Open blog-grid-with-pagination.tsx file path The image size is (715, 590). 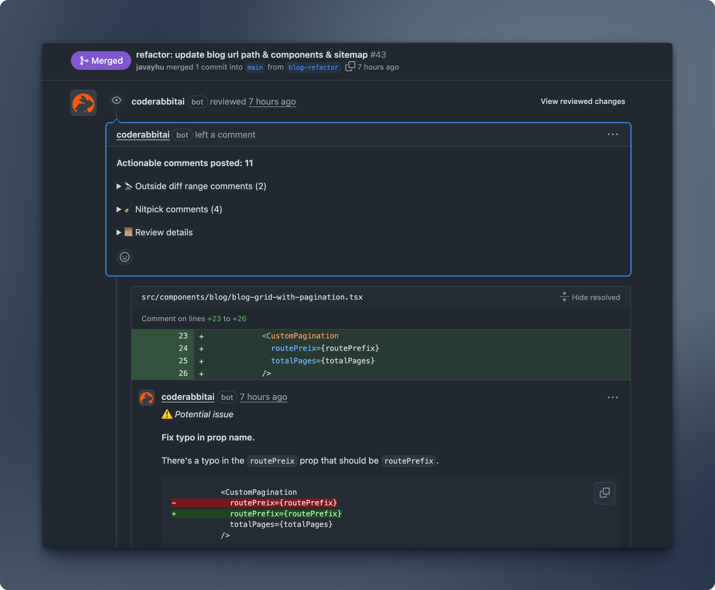[x=252, y=297]
